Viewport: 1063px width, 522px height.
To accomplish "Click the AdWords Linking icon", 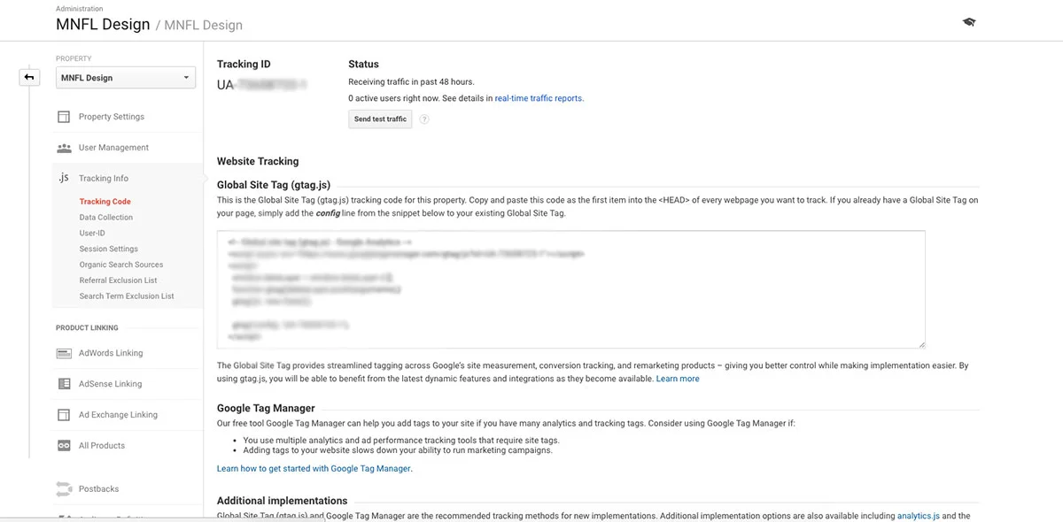I will (x=64, y=353).
